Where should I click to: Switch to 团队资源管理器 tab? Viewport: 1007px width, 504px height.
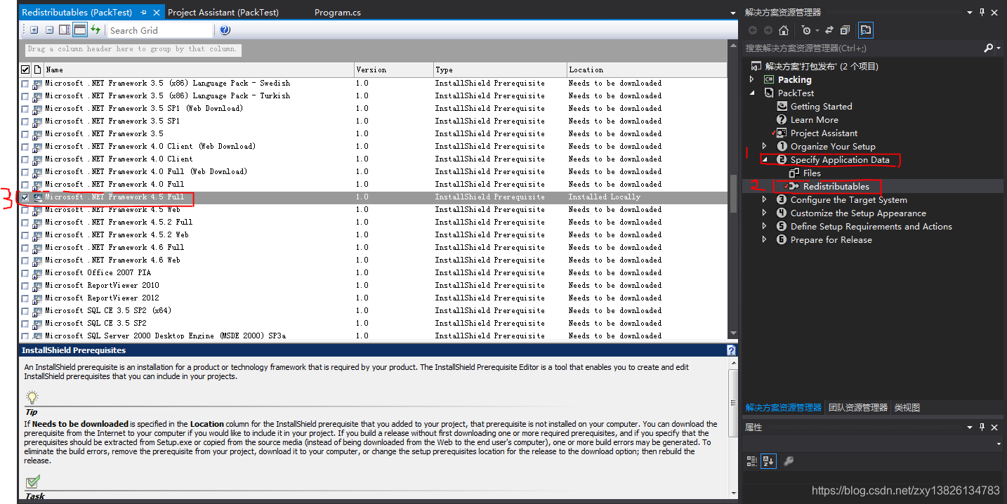[858, 407]
